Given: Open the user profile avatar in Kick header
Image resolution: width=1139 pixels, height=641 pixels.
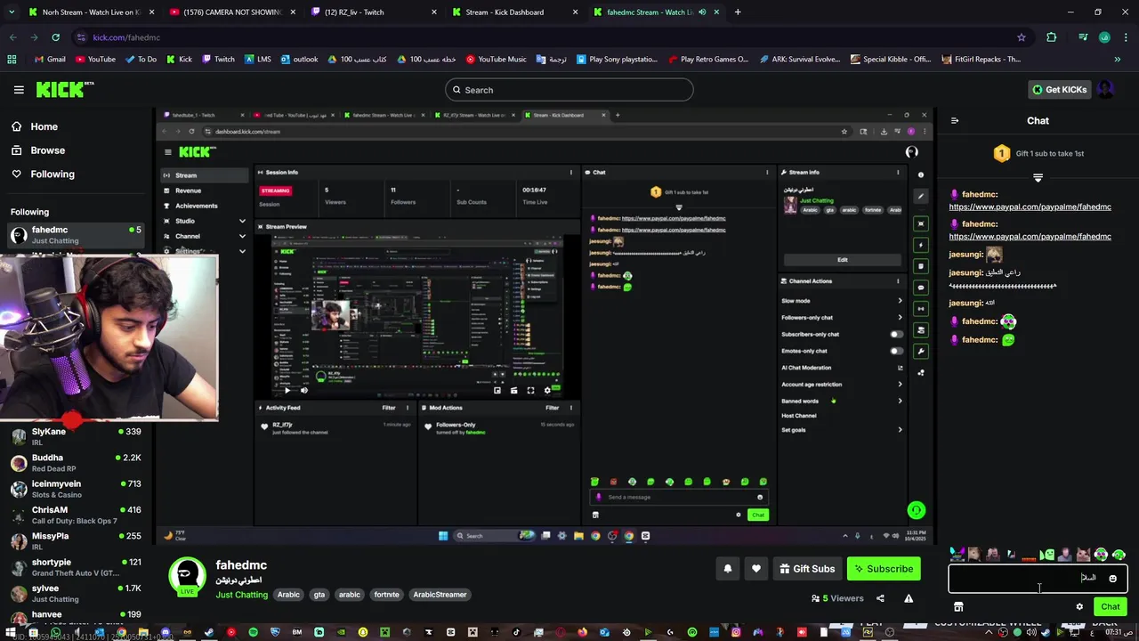Looking at the screenshot, I should click(x=1105, y=89).
